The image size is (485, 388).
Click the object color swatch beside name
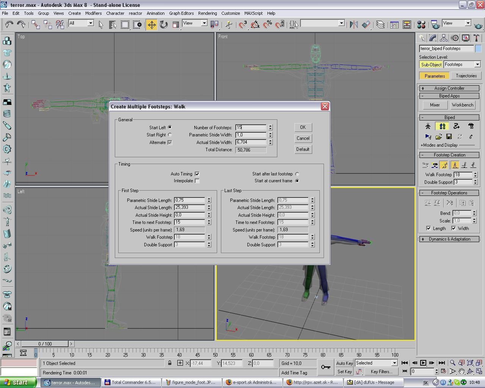point(478,48)
